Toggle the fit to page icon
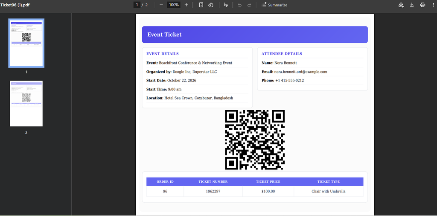Screen dimensions: 437x216 pyautogui.click(x=201, y=5)
